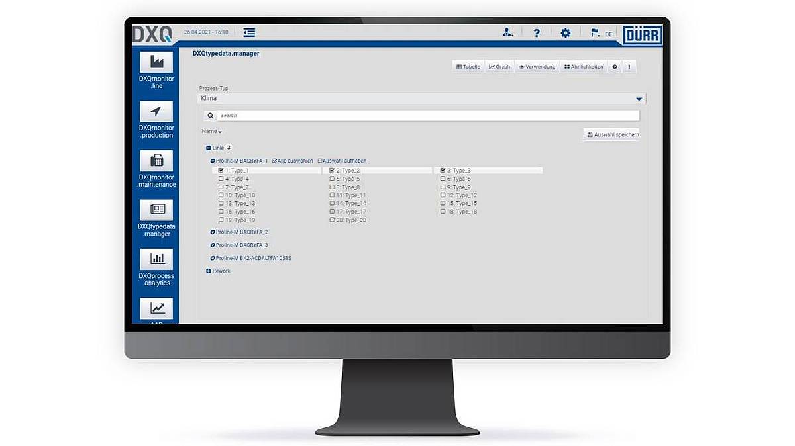The width and height of the screenshot is (795, 446).
Task: Check the 8: Type_8 checkbox
Action: pos(332,187)
